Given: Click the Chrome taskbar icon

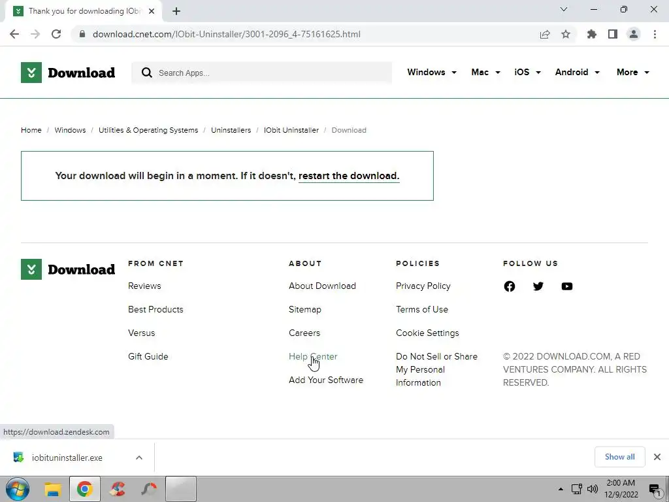Looking at the screenshot, I should tap(84, 489).
